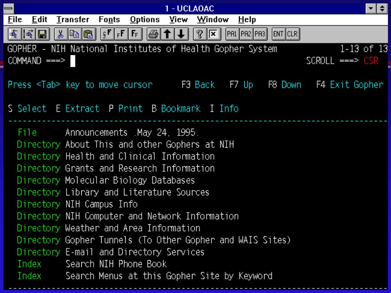Screen dimensions: 391x293
Task: Click the smaller font icon
Action: pos(135,34)
